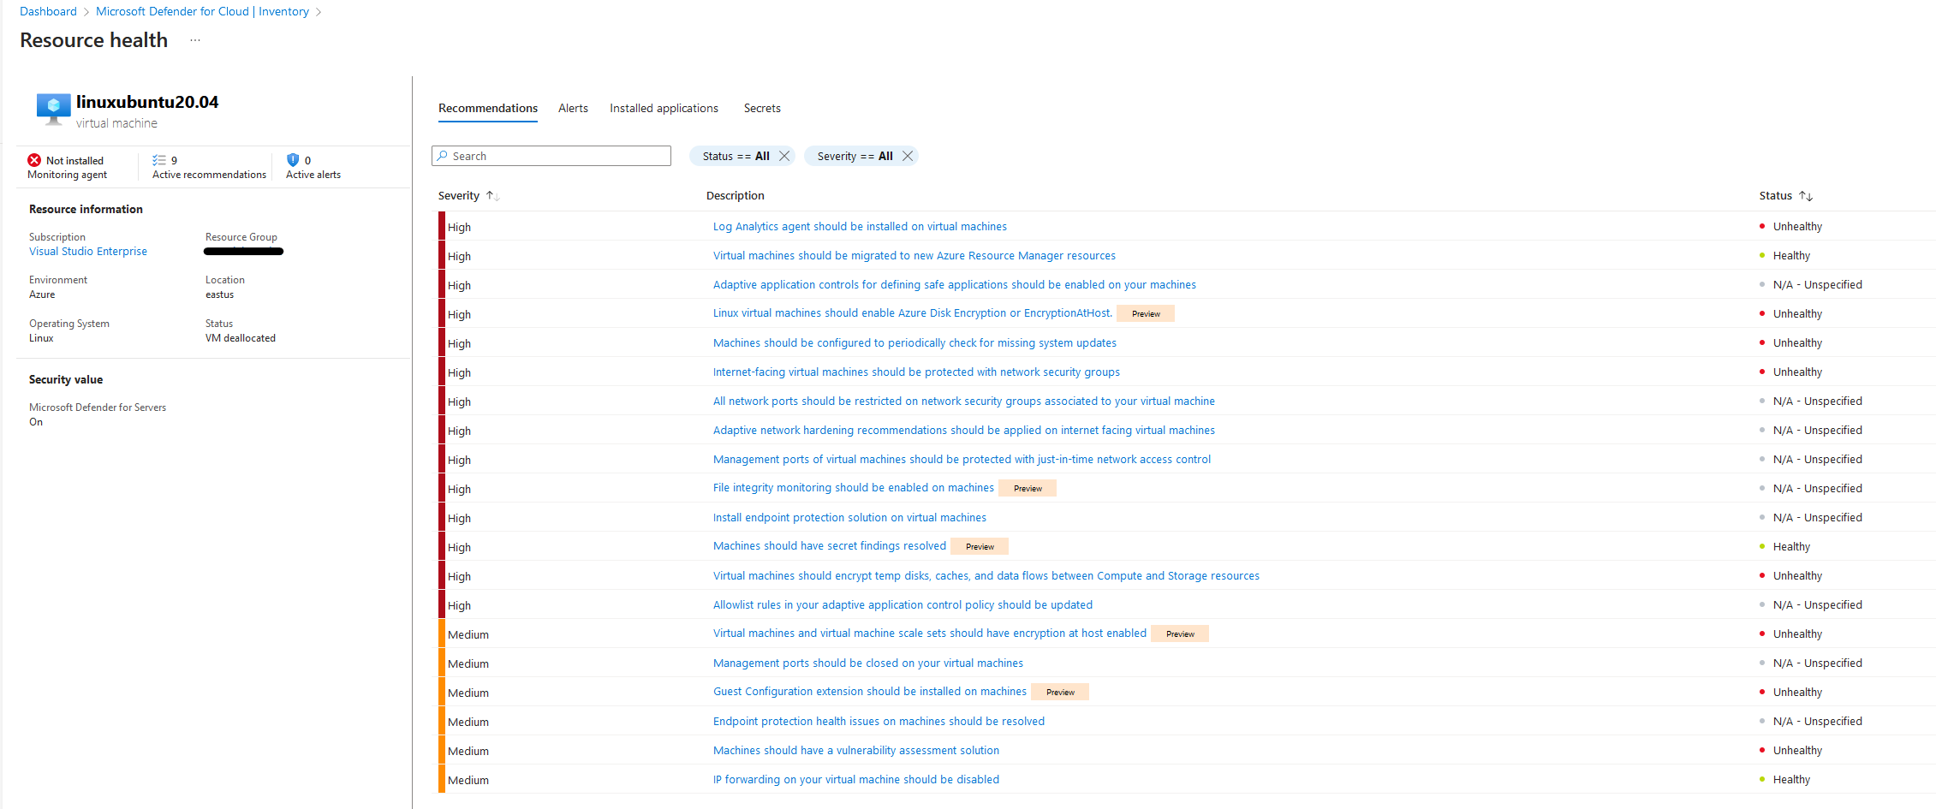Open encryption at host enabled recommendation
The image size is (1936, 809).
click(930, 634)
